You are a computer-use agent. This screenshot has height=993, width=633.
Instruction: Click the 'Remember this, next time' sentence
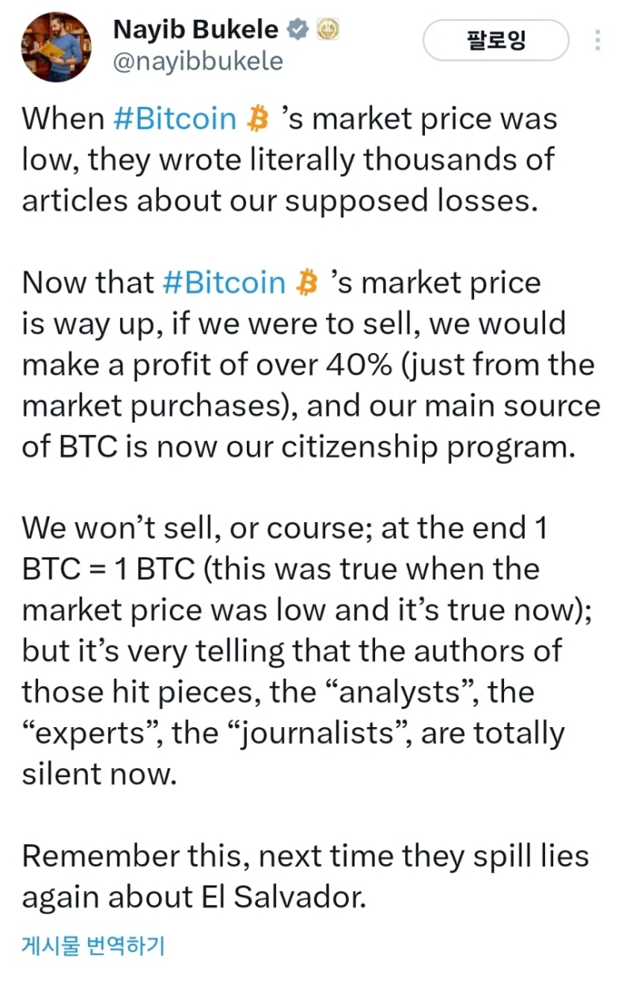click(x=305, y=856)
